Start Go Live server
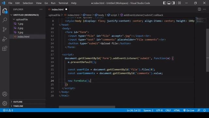This screenshot has height=118, width=209. [189, 110]
